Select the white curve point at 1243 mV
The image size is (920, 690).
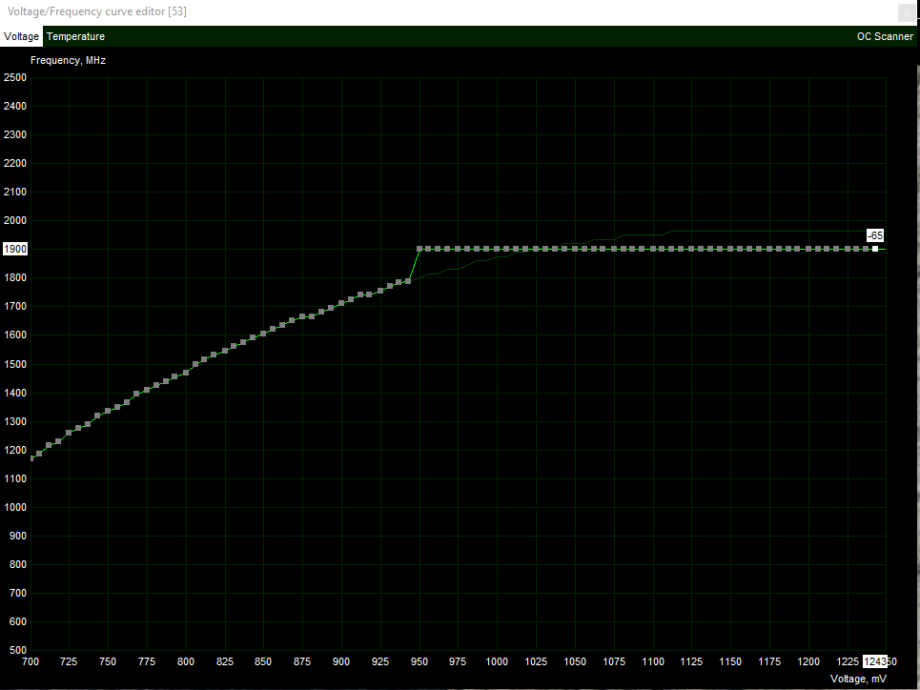[x=875, y=249]
